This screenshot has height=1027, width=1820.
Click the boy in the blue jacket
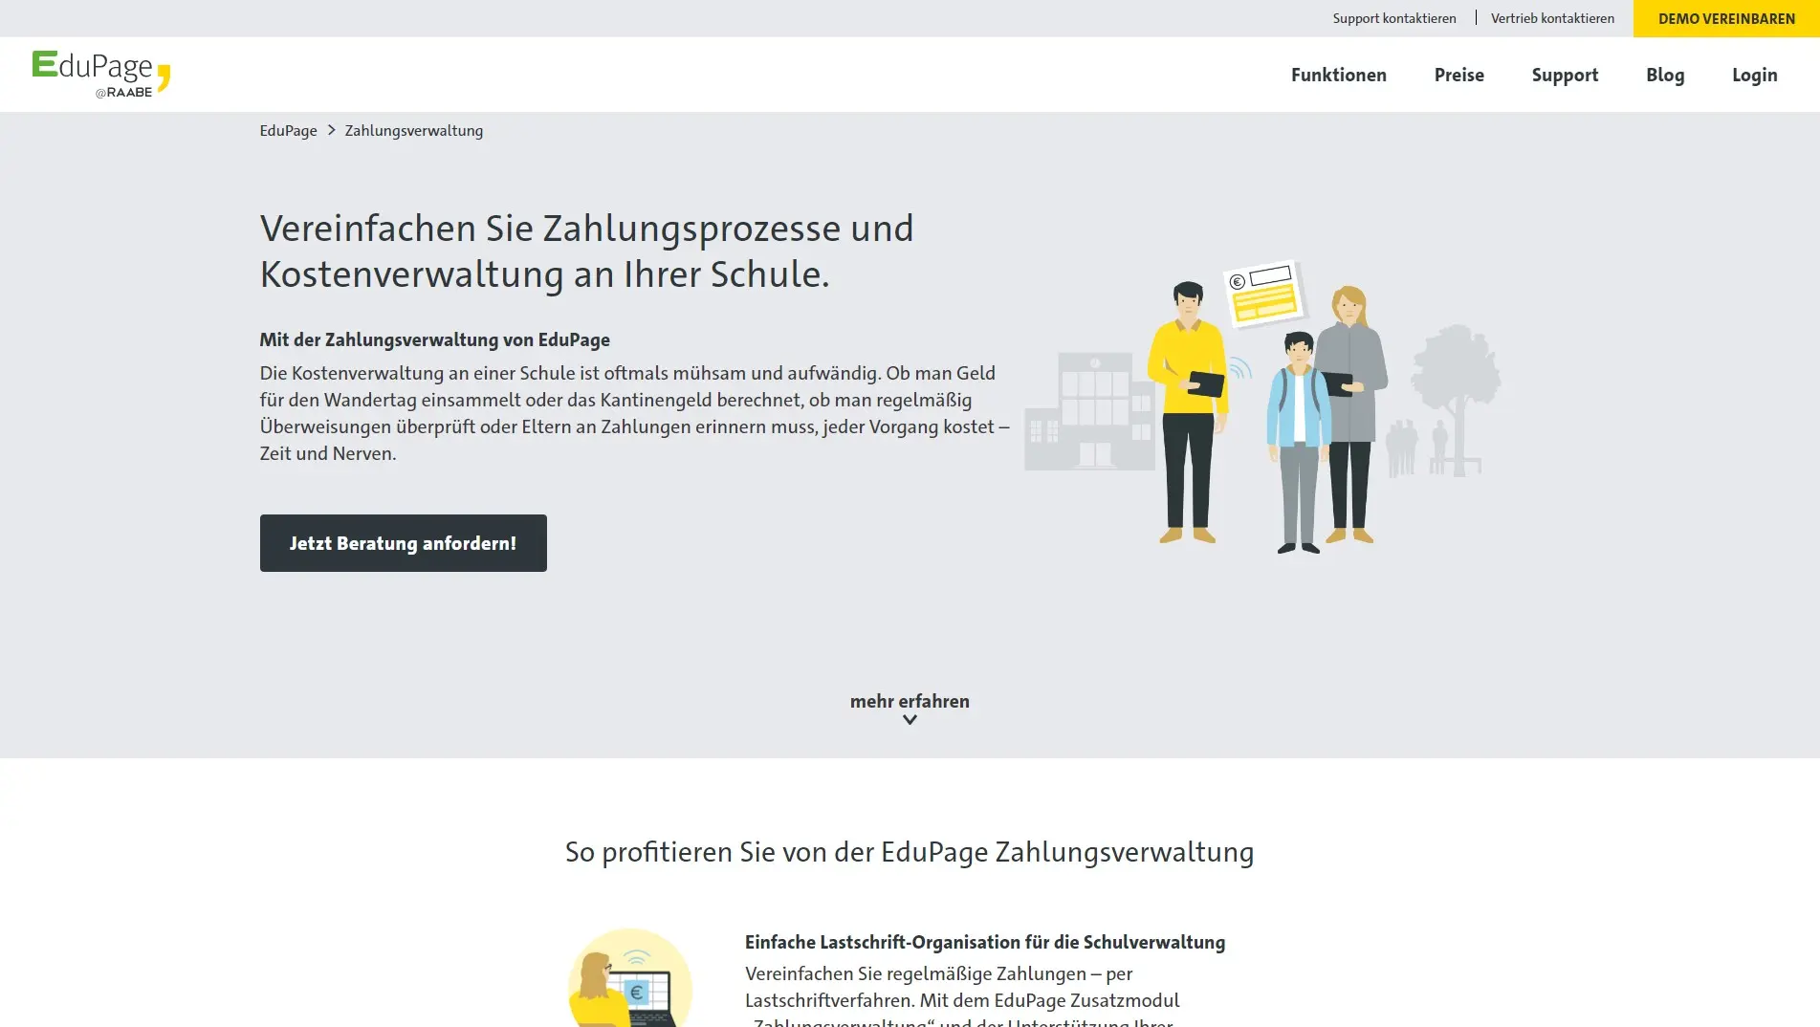coord(1298,440)
